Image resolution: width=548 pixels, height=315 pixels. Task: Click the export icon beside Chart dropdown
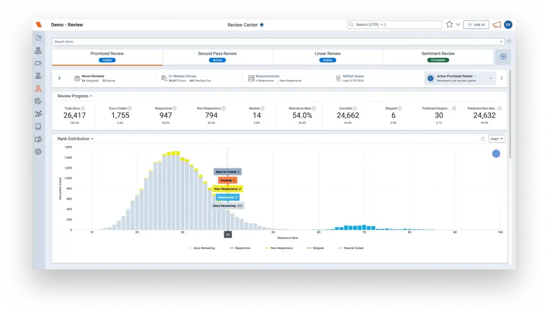pos(483,139)
